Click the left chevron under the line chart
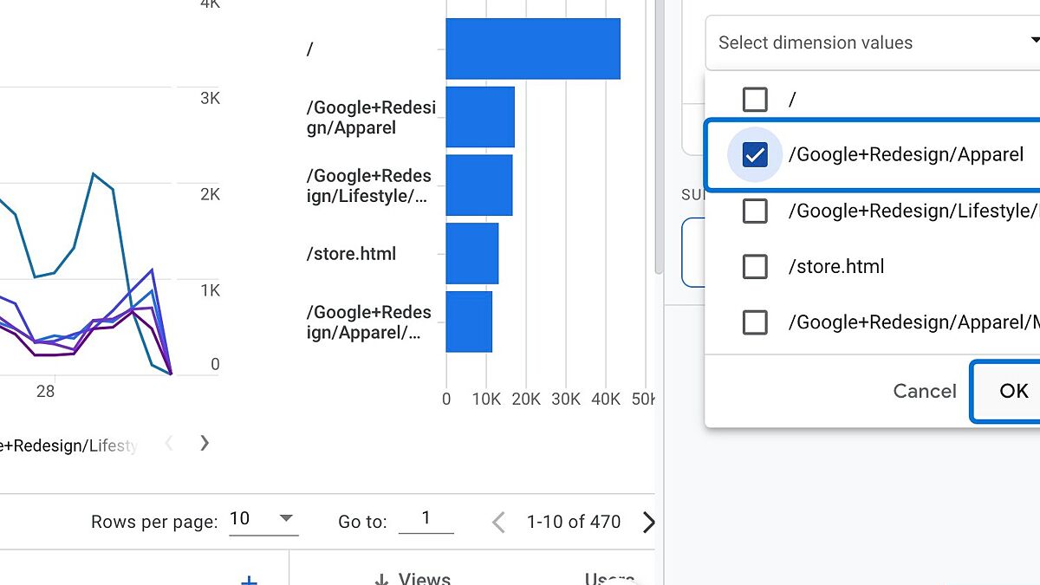 [x=169, y=444]
